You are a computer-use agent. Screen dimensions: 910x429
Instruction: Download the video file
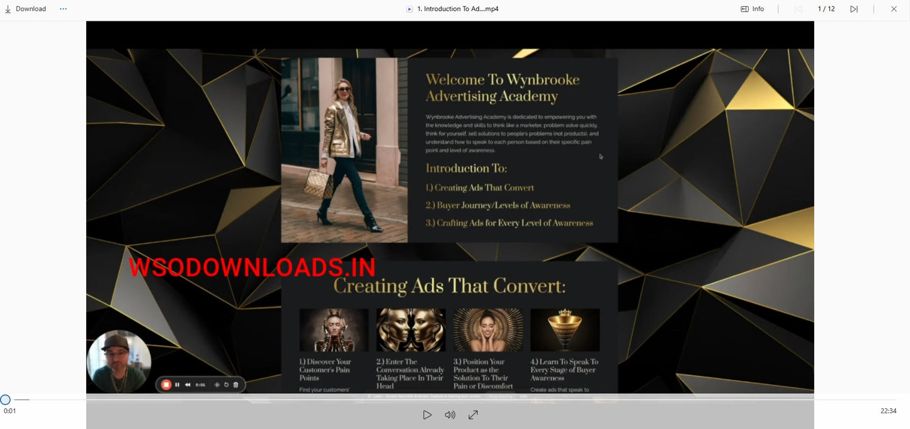(25, 9)
